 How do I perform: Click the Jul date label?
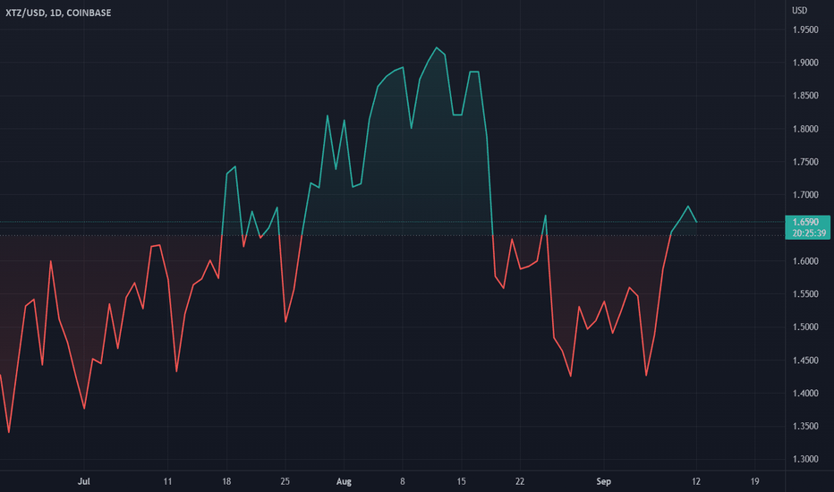(83, 481)
